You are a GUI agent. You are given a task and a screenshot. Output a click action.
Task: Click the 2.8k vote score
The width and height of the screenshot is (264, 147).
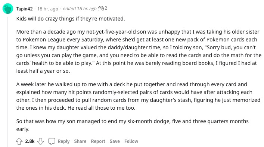[x=30, y=141]
